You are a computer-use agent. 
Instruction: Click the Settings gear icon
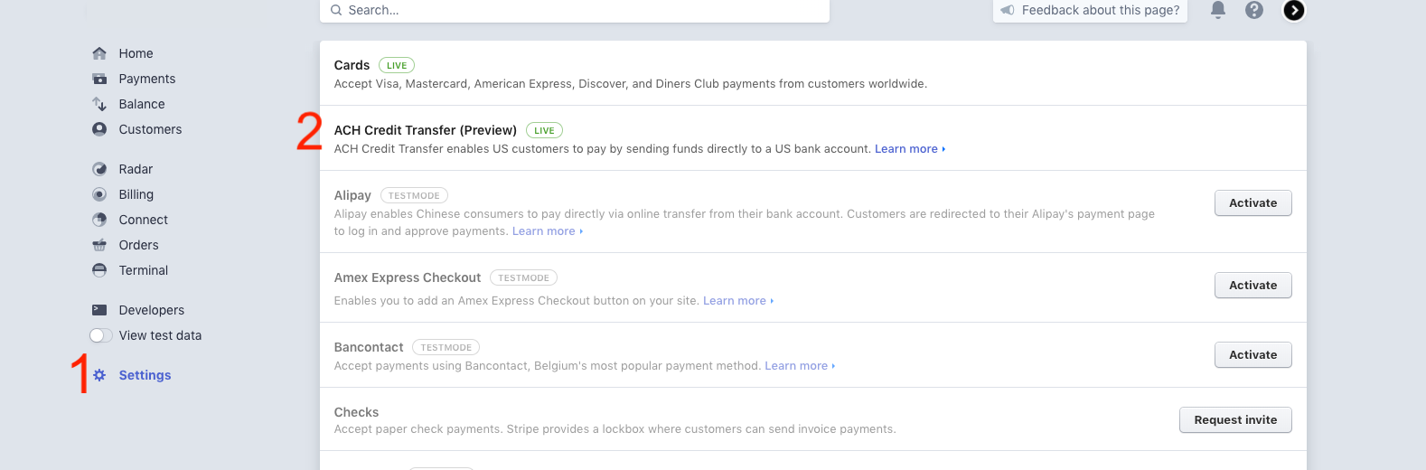click(x=99, y=375)
